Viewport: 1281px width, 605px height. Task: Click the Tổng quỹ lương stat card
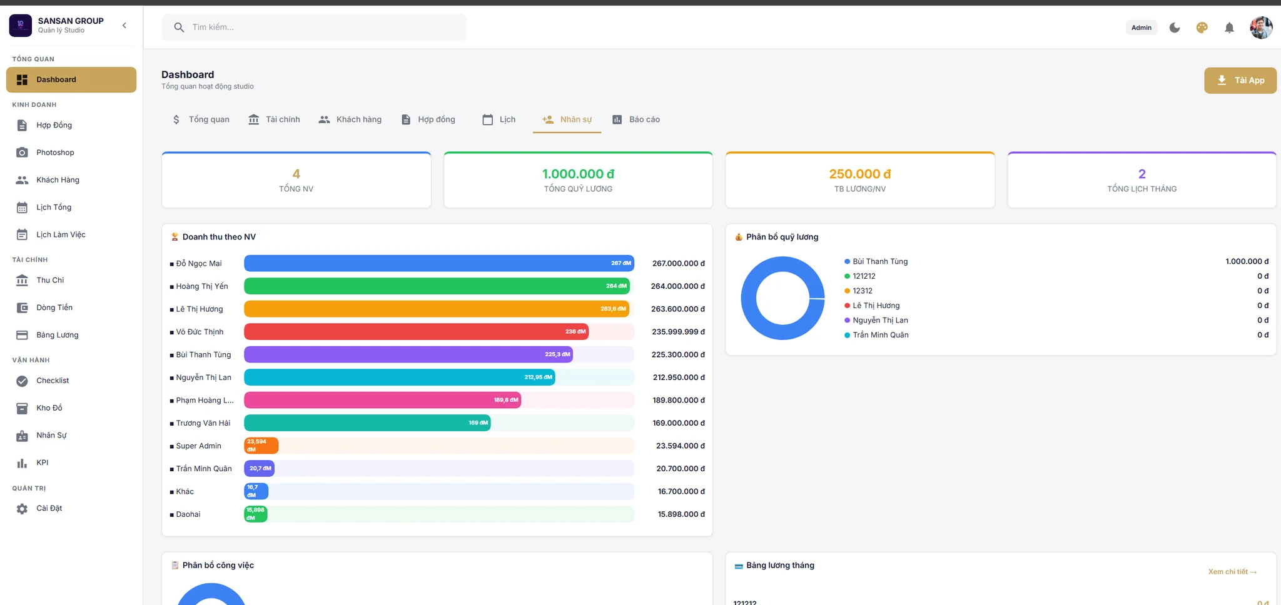click(578, 180)
